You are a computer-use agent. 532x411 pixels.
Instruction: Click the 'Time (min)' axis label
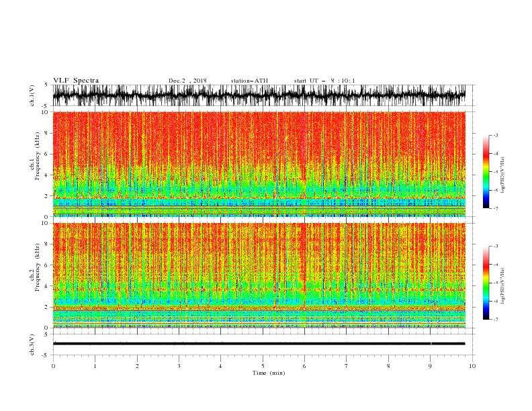pyautogui.click(x=269, y=373)
